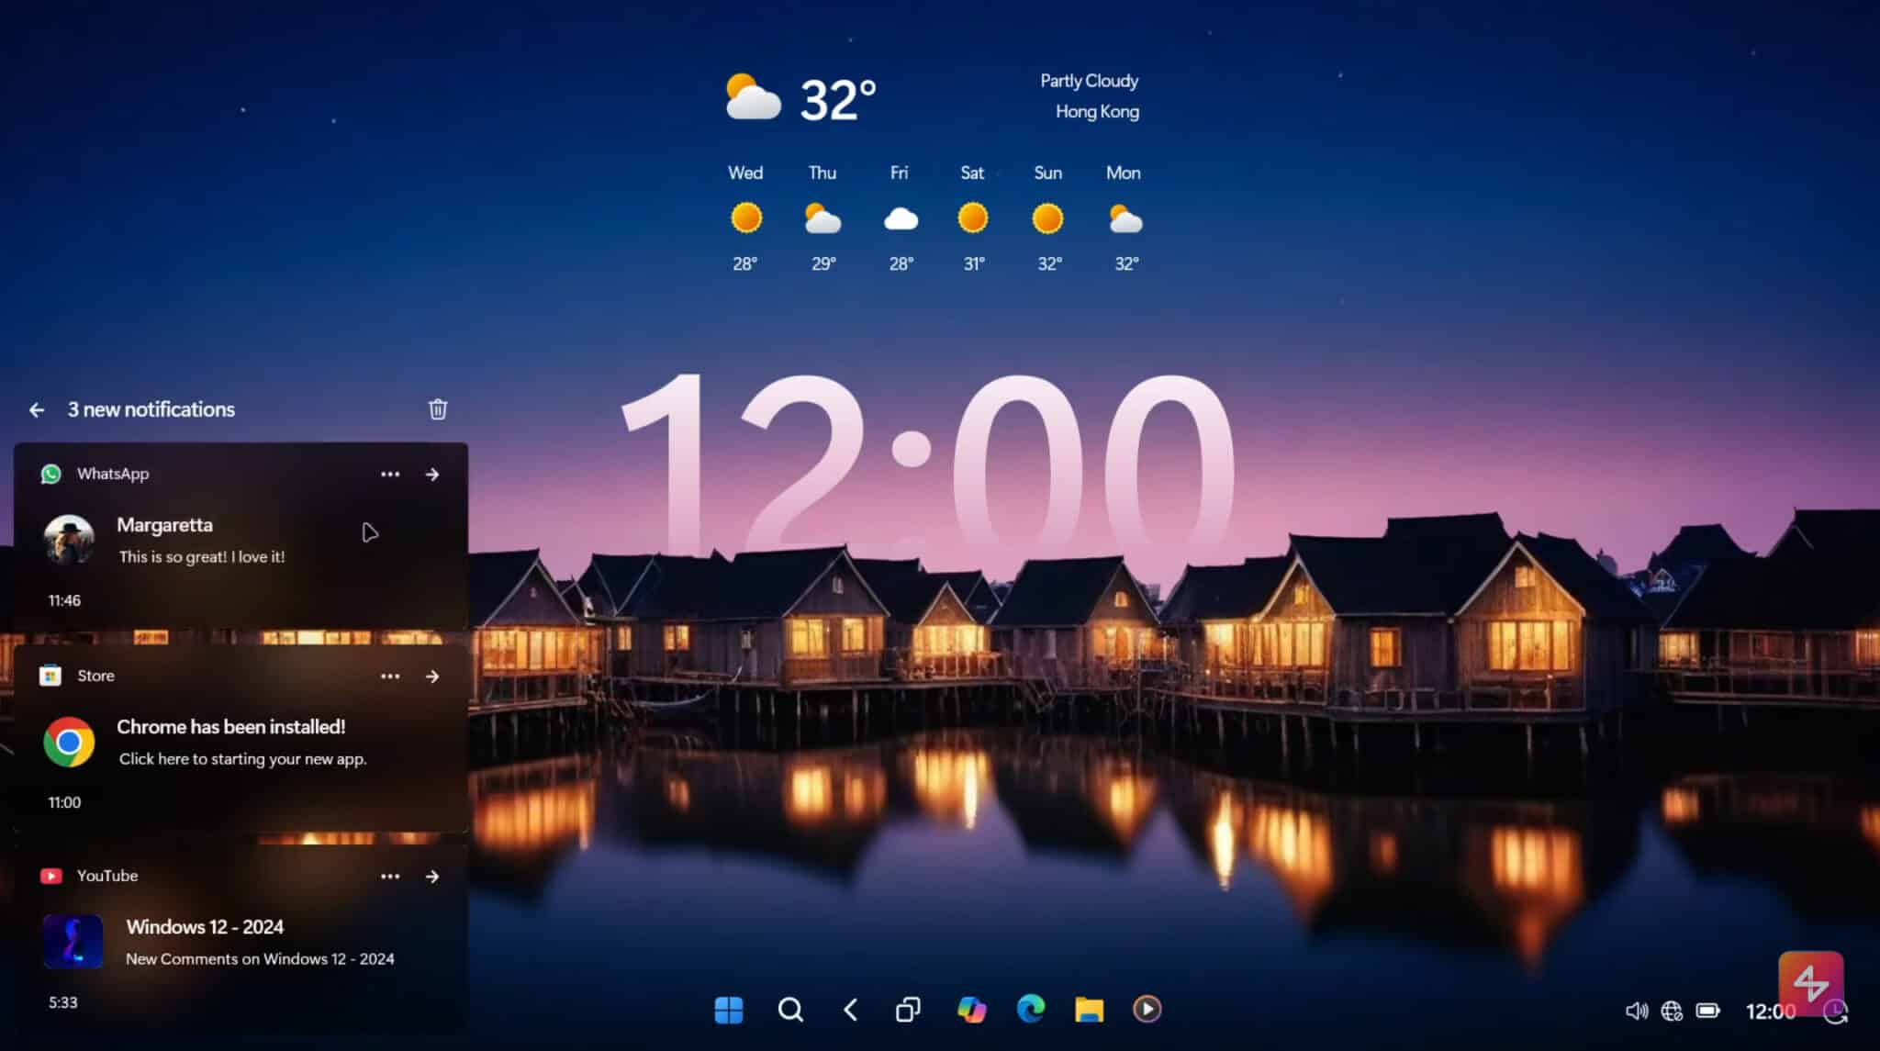Open the Store notification options menu
1880x1051 pixels.
pos(390,676)
